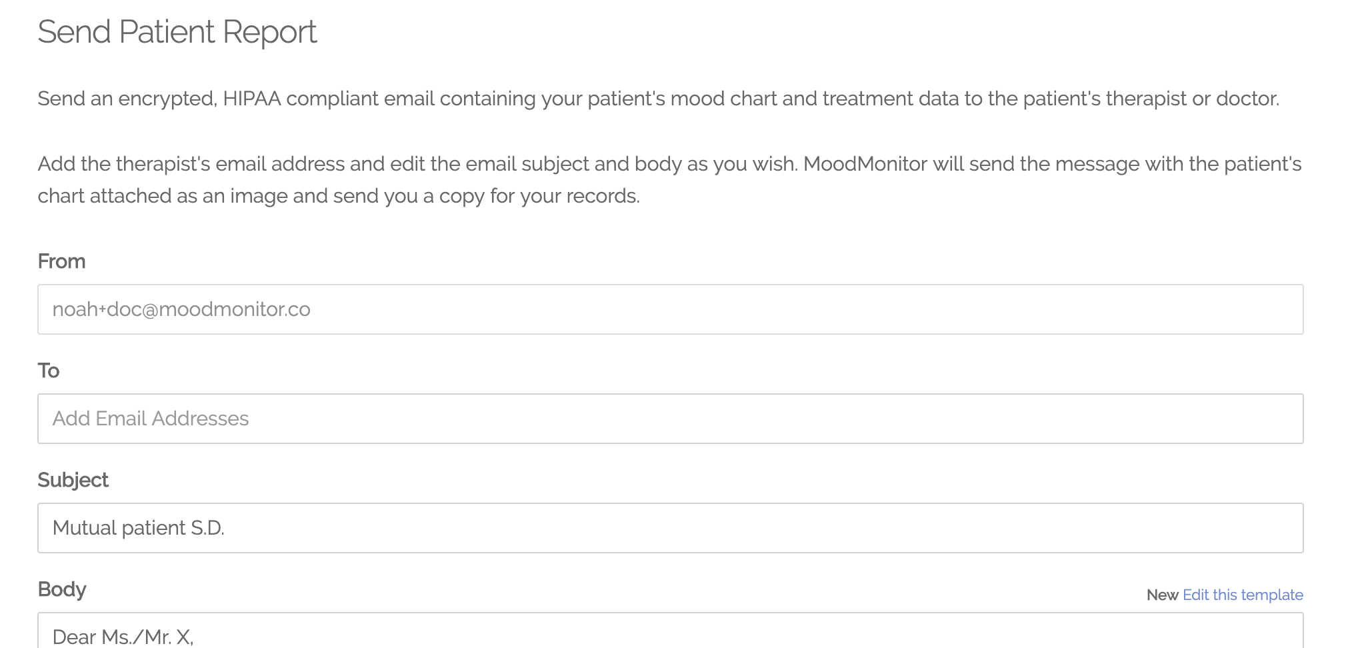The width and height of the screenshot is (1352, 648).
Task: Click the New label beside template link
Action: click(x=1162, y=595)
